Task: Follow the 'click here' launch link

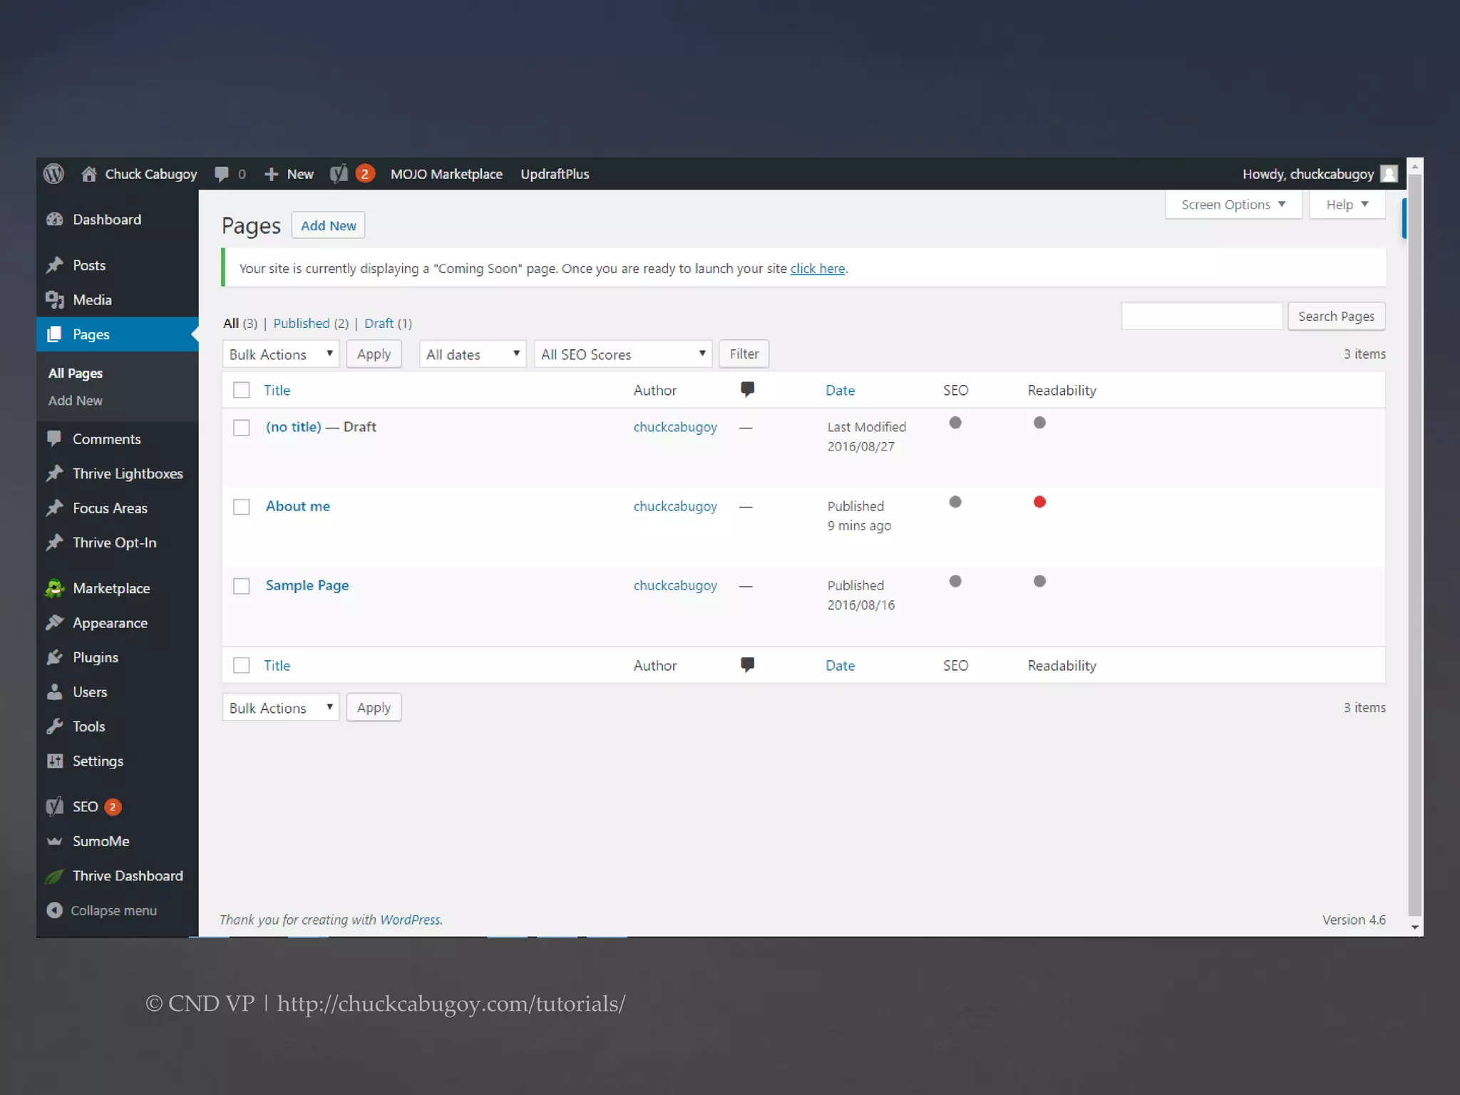Action: [x=817, y=269]
